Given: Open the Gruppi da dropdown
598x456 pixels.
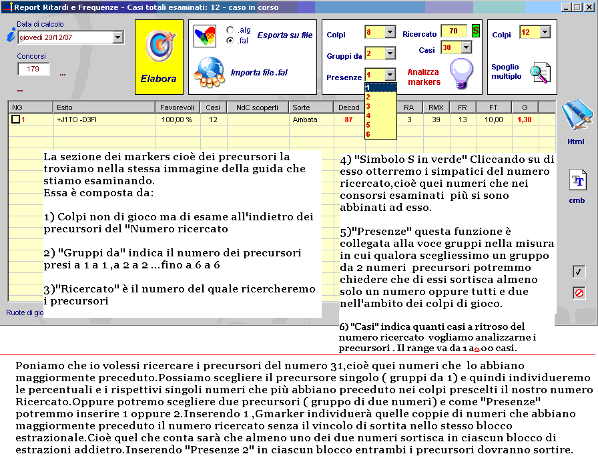Looking at the screenshot, I should 390,53.
